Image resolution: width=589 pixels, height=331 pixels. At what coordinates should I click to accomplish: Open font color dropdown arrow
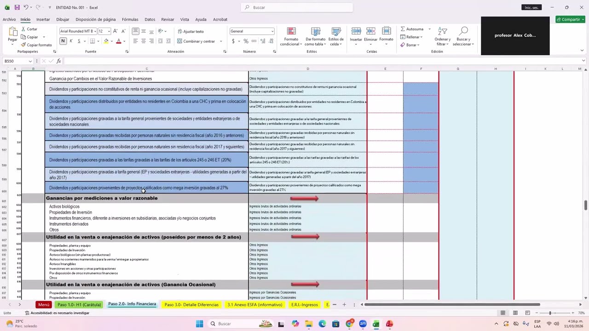[124, 41]
